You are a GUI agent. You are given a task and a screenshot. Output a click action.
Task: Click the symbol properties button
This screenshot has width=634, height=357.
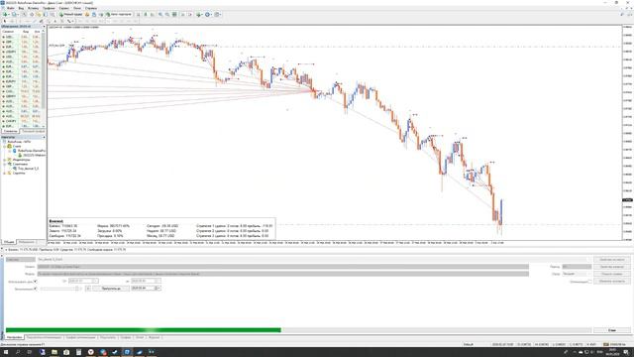(x=612, y=267)
